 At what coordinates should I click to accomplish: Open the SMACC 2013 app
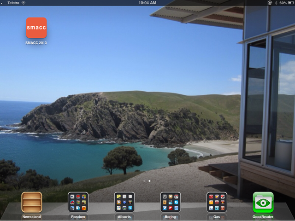(36, 28)
